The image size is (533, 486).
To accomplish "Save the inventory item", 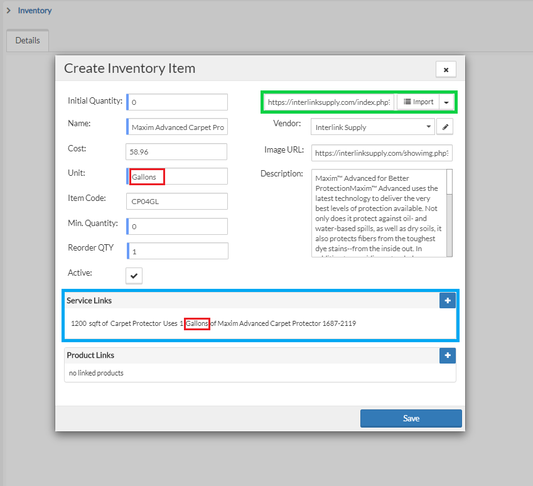I will [x=411, y=418].
